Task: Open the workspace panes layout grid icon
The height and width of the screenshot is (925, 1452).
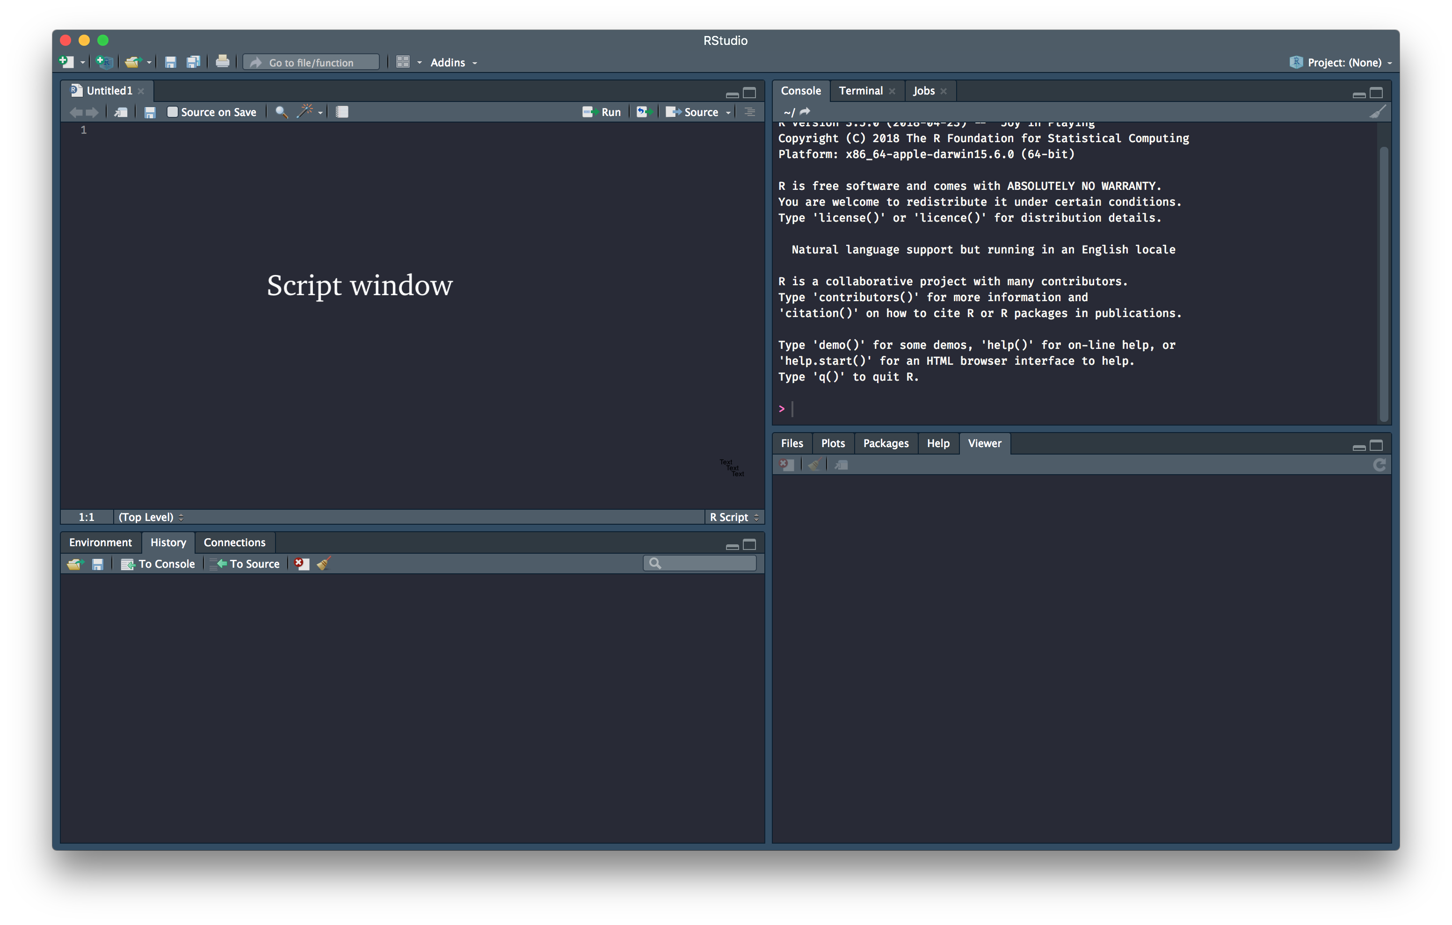Action: pos(403,62)
